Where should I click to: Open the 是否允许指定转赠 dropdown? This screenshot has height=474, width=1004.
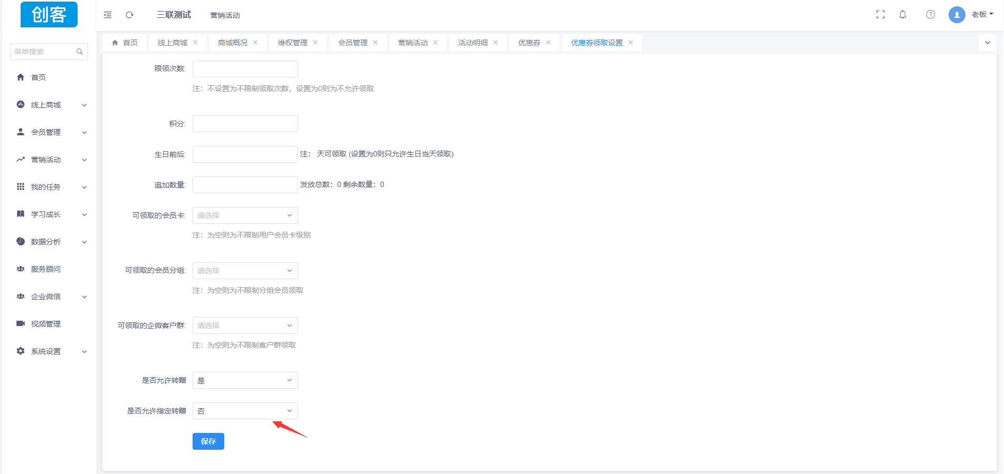pos(245,411)
